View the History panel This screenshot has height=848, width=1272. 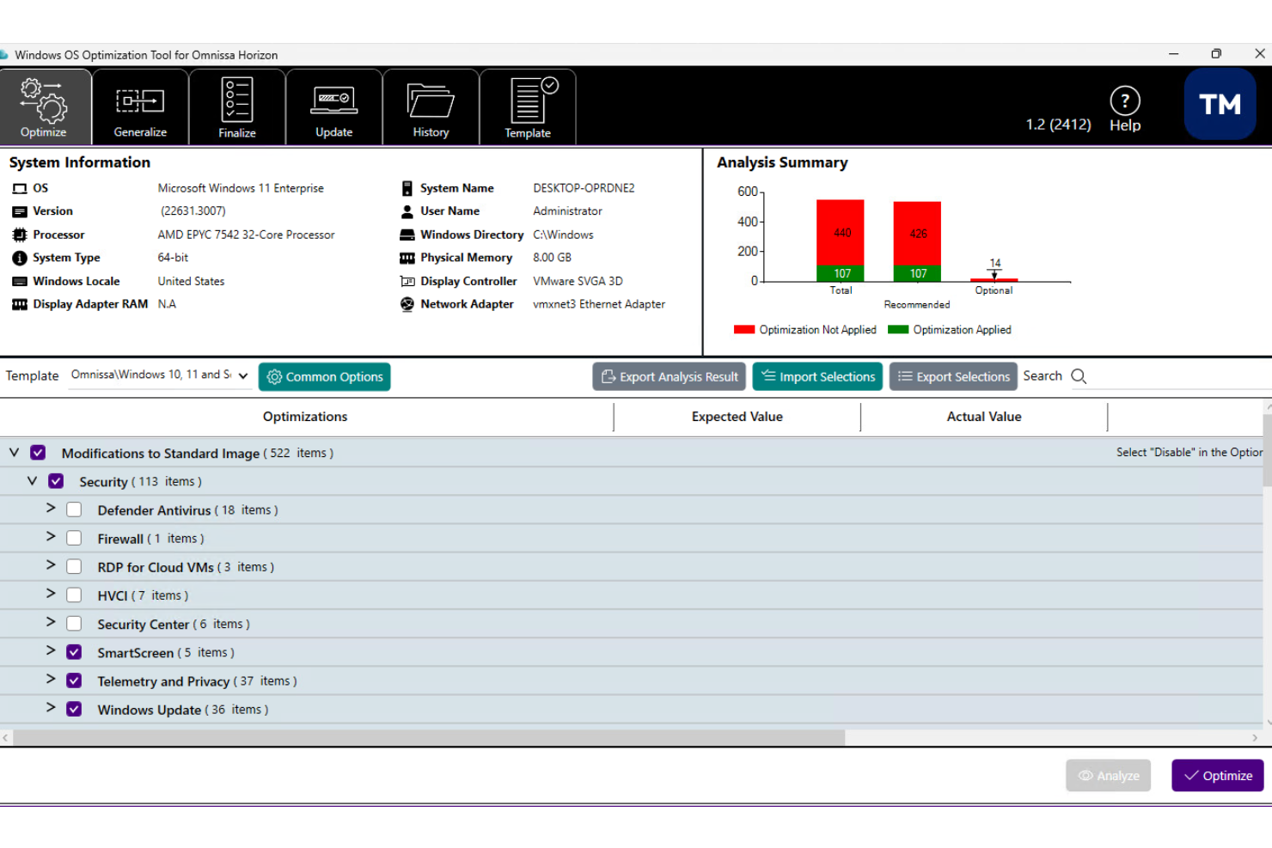tap(431, 106)
